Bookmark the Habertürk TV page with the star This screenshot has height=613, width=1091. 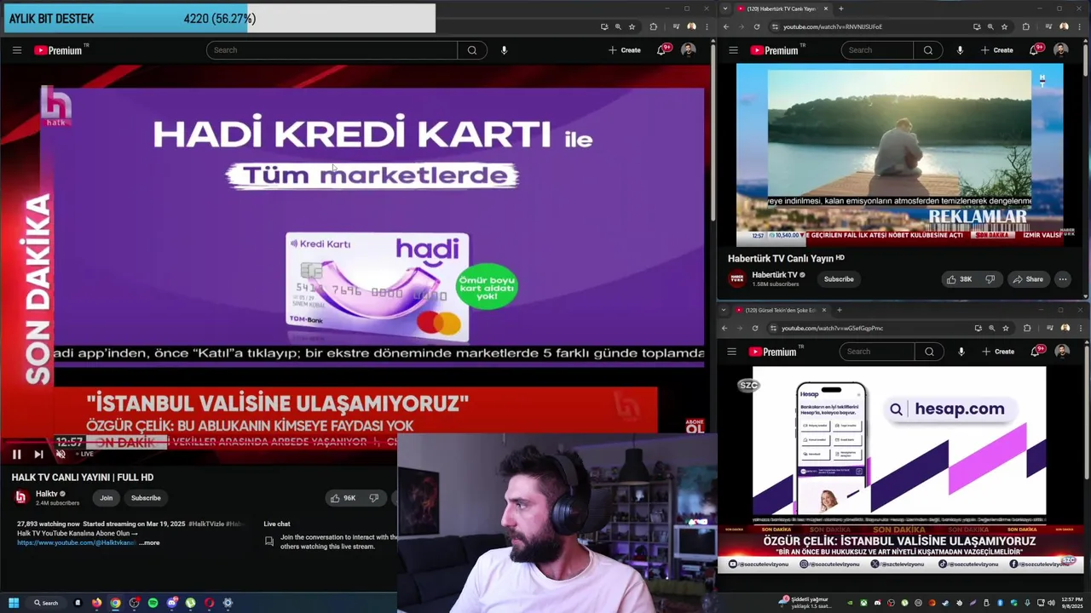[1004, 26]
